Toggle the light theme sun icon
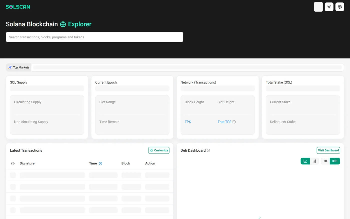350x219 pixels. 329,7
